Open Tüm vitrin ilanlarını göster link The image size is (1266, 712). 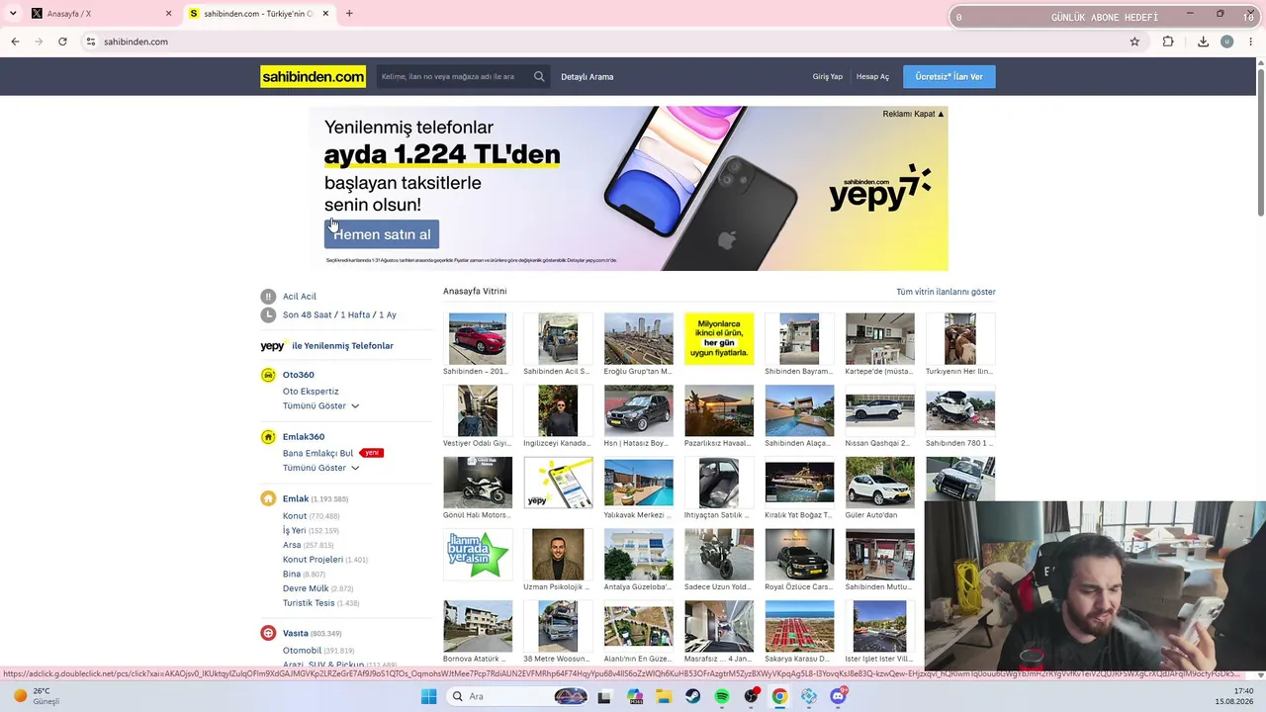(x=946, y=292)
